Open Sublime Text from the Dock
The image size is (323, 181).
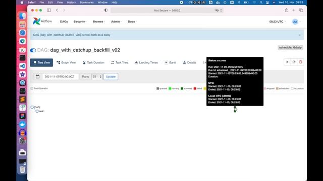point(22,100)
